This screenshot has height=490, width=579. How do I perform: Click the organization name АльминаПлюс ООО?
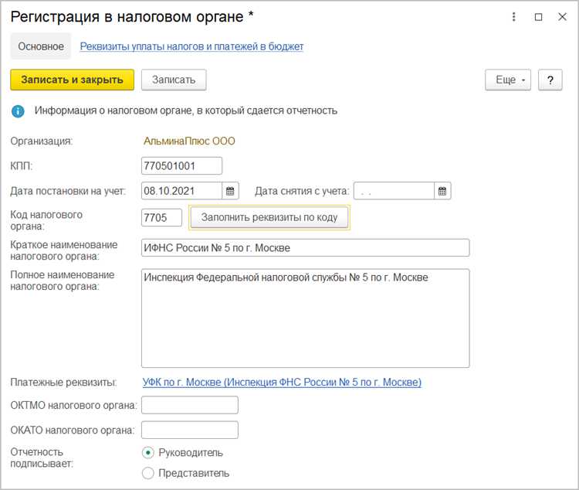pyautogui.click(x=189, y=141)
